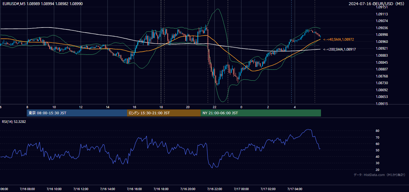This screenshot has width=409, height=192.
Task: Click hour 16 on the price chart time axis
Action: (134, 107)
